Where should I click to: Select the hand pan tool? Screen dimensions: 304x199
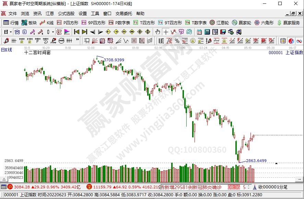tap(157, 32)
